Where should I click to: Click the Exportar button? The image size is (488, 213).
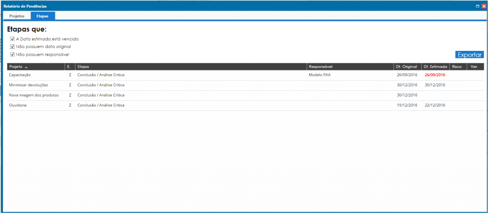[469, 55]
